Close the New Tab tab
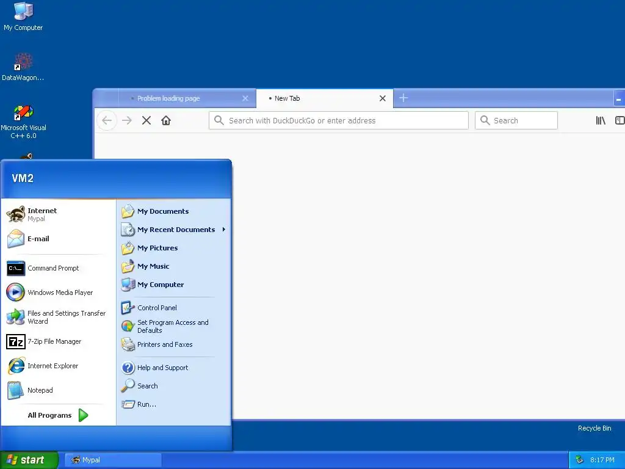This screenshot has width=625, height=469. click(x=383, y=98)
